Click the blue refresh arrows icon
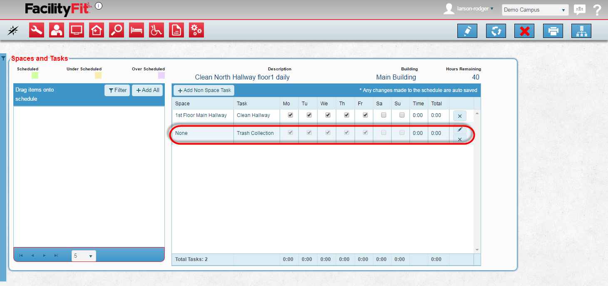Viewport: 608px width, 286px height. [x=496, y=31]
